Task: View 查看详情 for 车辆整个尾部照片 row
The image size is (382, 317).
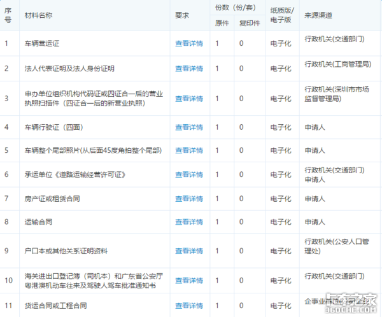Action: 189,150
